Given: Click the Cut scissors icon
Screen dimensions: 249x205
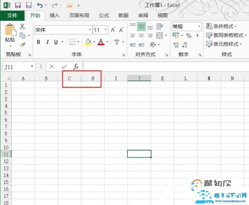Looking at the screenshot, I should [22, 27].
